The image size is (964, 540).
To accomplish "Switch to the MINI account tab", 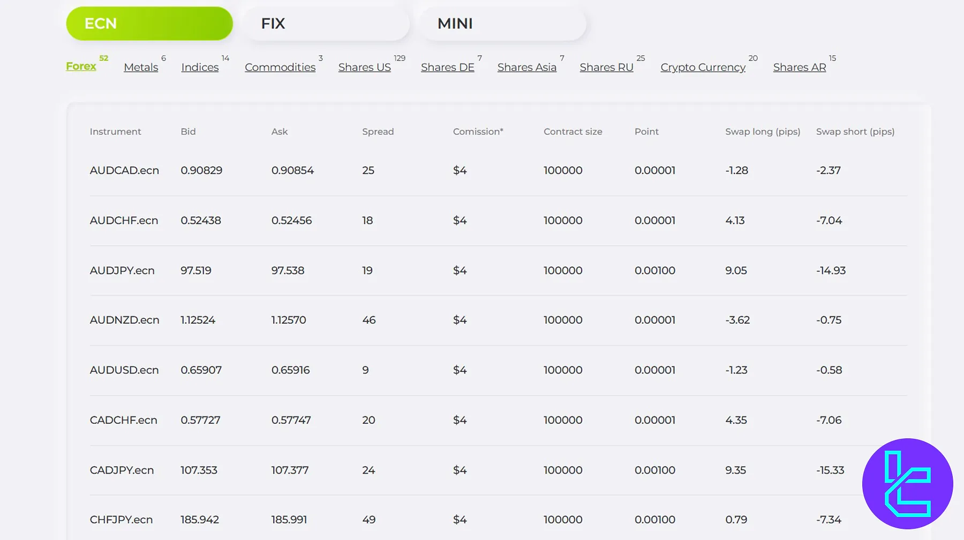I will click(x=502, y=24).
